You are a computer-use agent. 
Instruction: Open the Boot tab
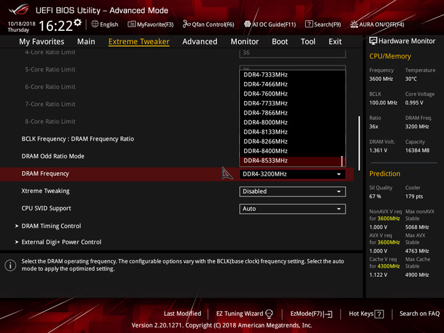(x=280, y=41)
